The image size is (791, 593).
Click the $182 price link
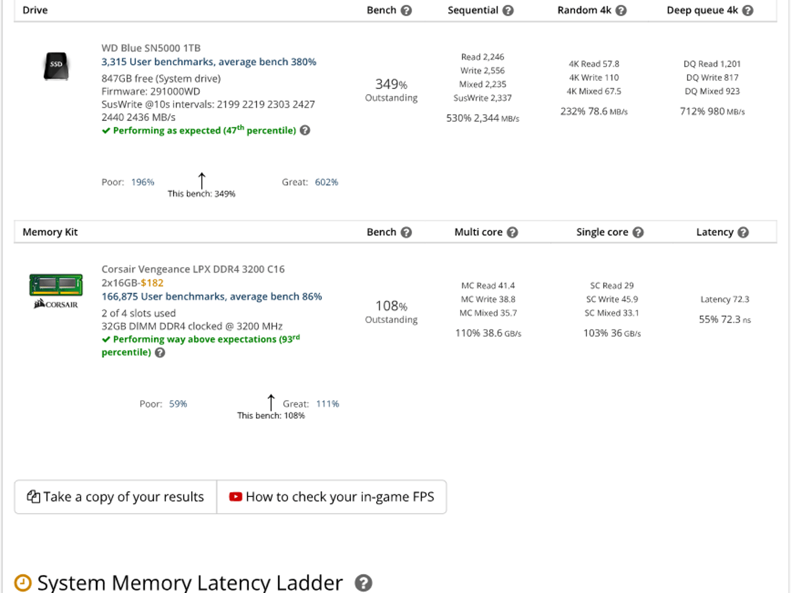point(152,283)
